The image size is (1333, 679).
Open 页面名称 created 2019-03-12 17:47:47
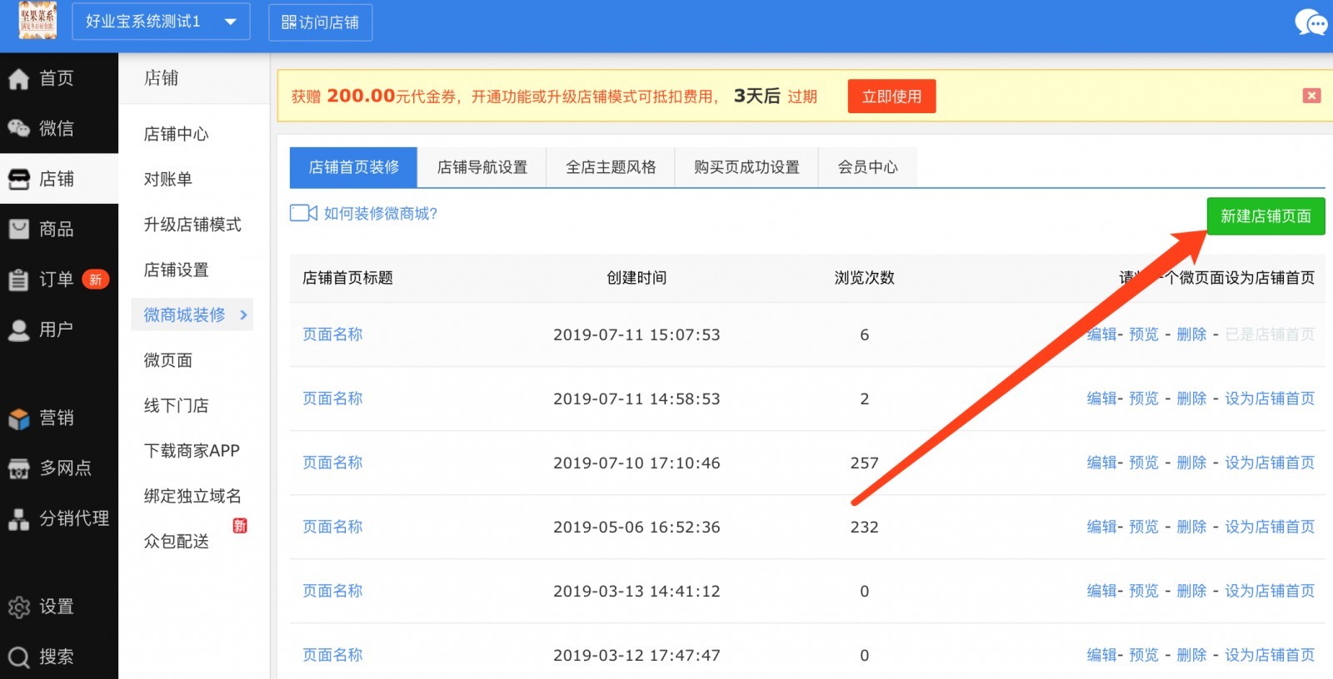coord(332,655)
